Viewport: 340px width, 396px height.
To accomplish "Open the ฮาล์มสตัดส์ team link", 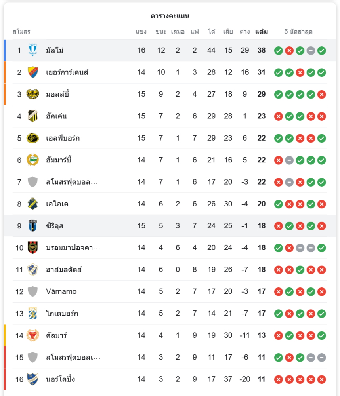I will pos(64,270).
